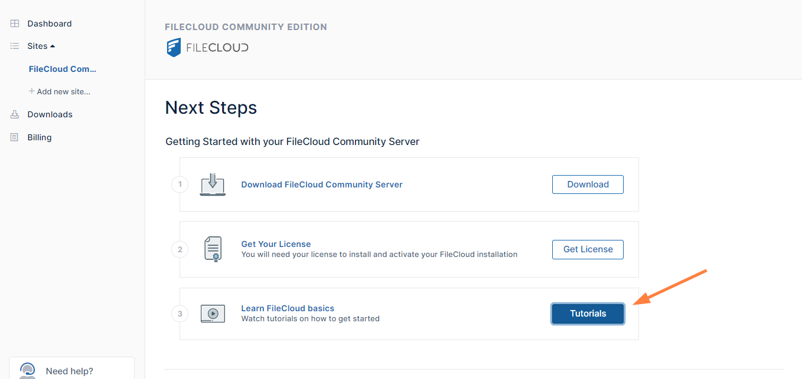Click the Download button
This screenshot has height=379, width=802.
[x=587, y=184]
